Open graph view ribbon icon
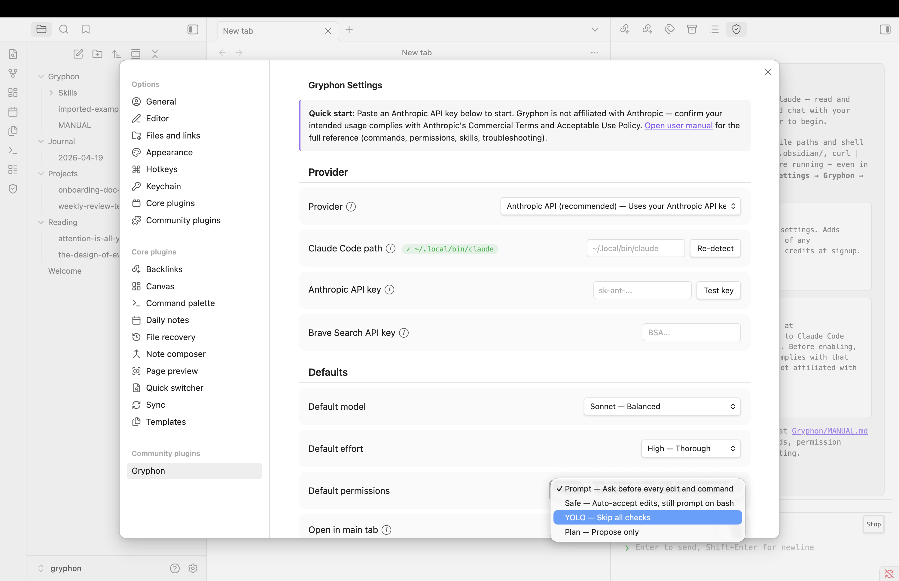 (13, 73)
